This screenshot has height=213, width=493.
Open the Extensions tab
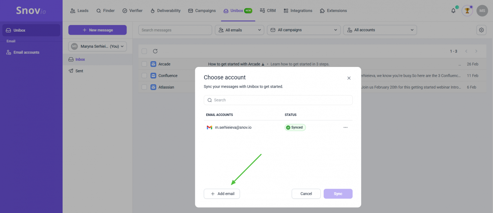pyautogui.click(x=333, y=11)
